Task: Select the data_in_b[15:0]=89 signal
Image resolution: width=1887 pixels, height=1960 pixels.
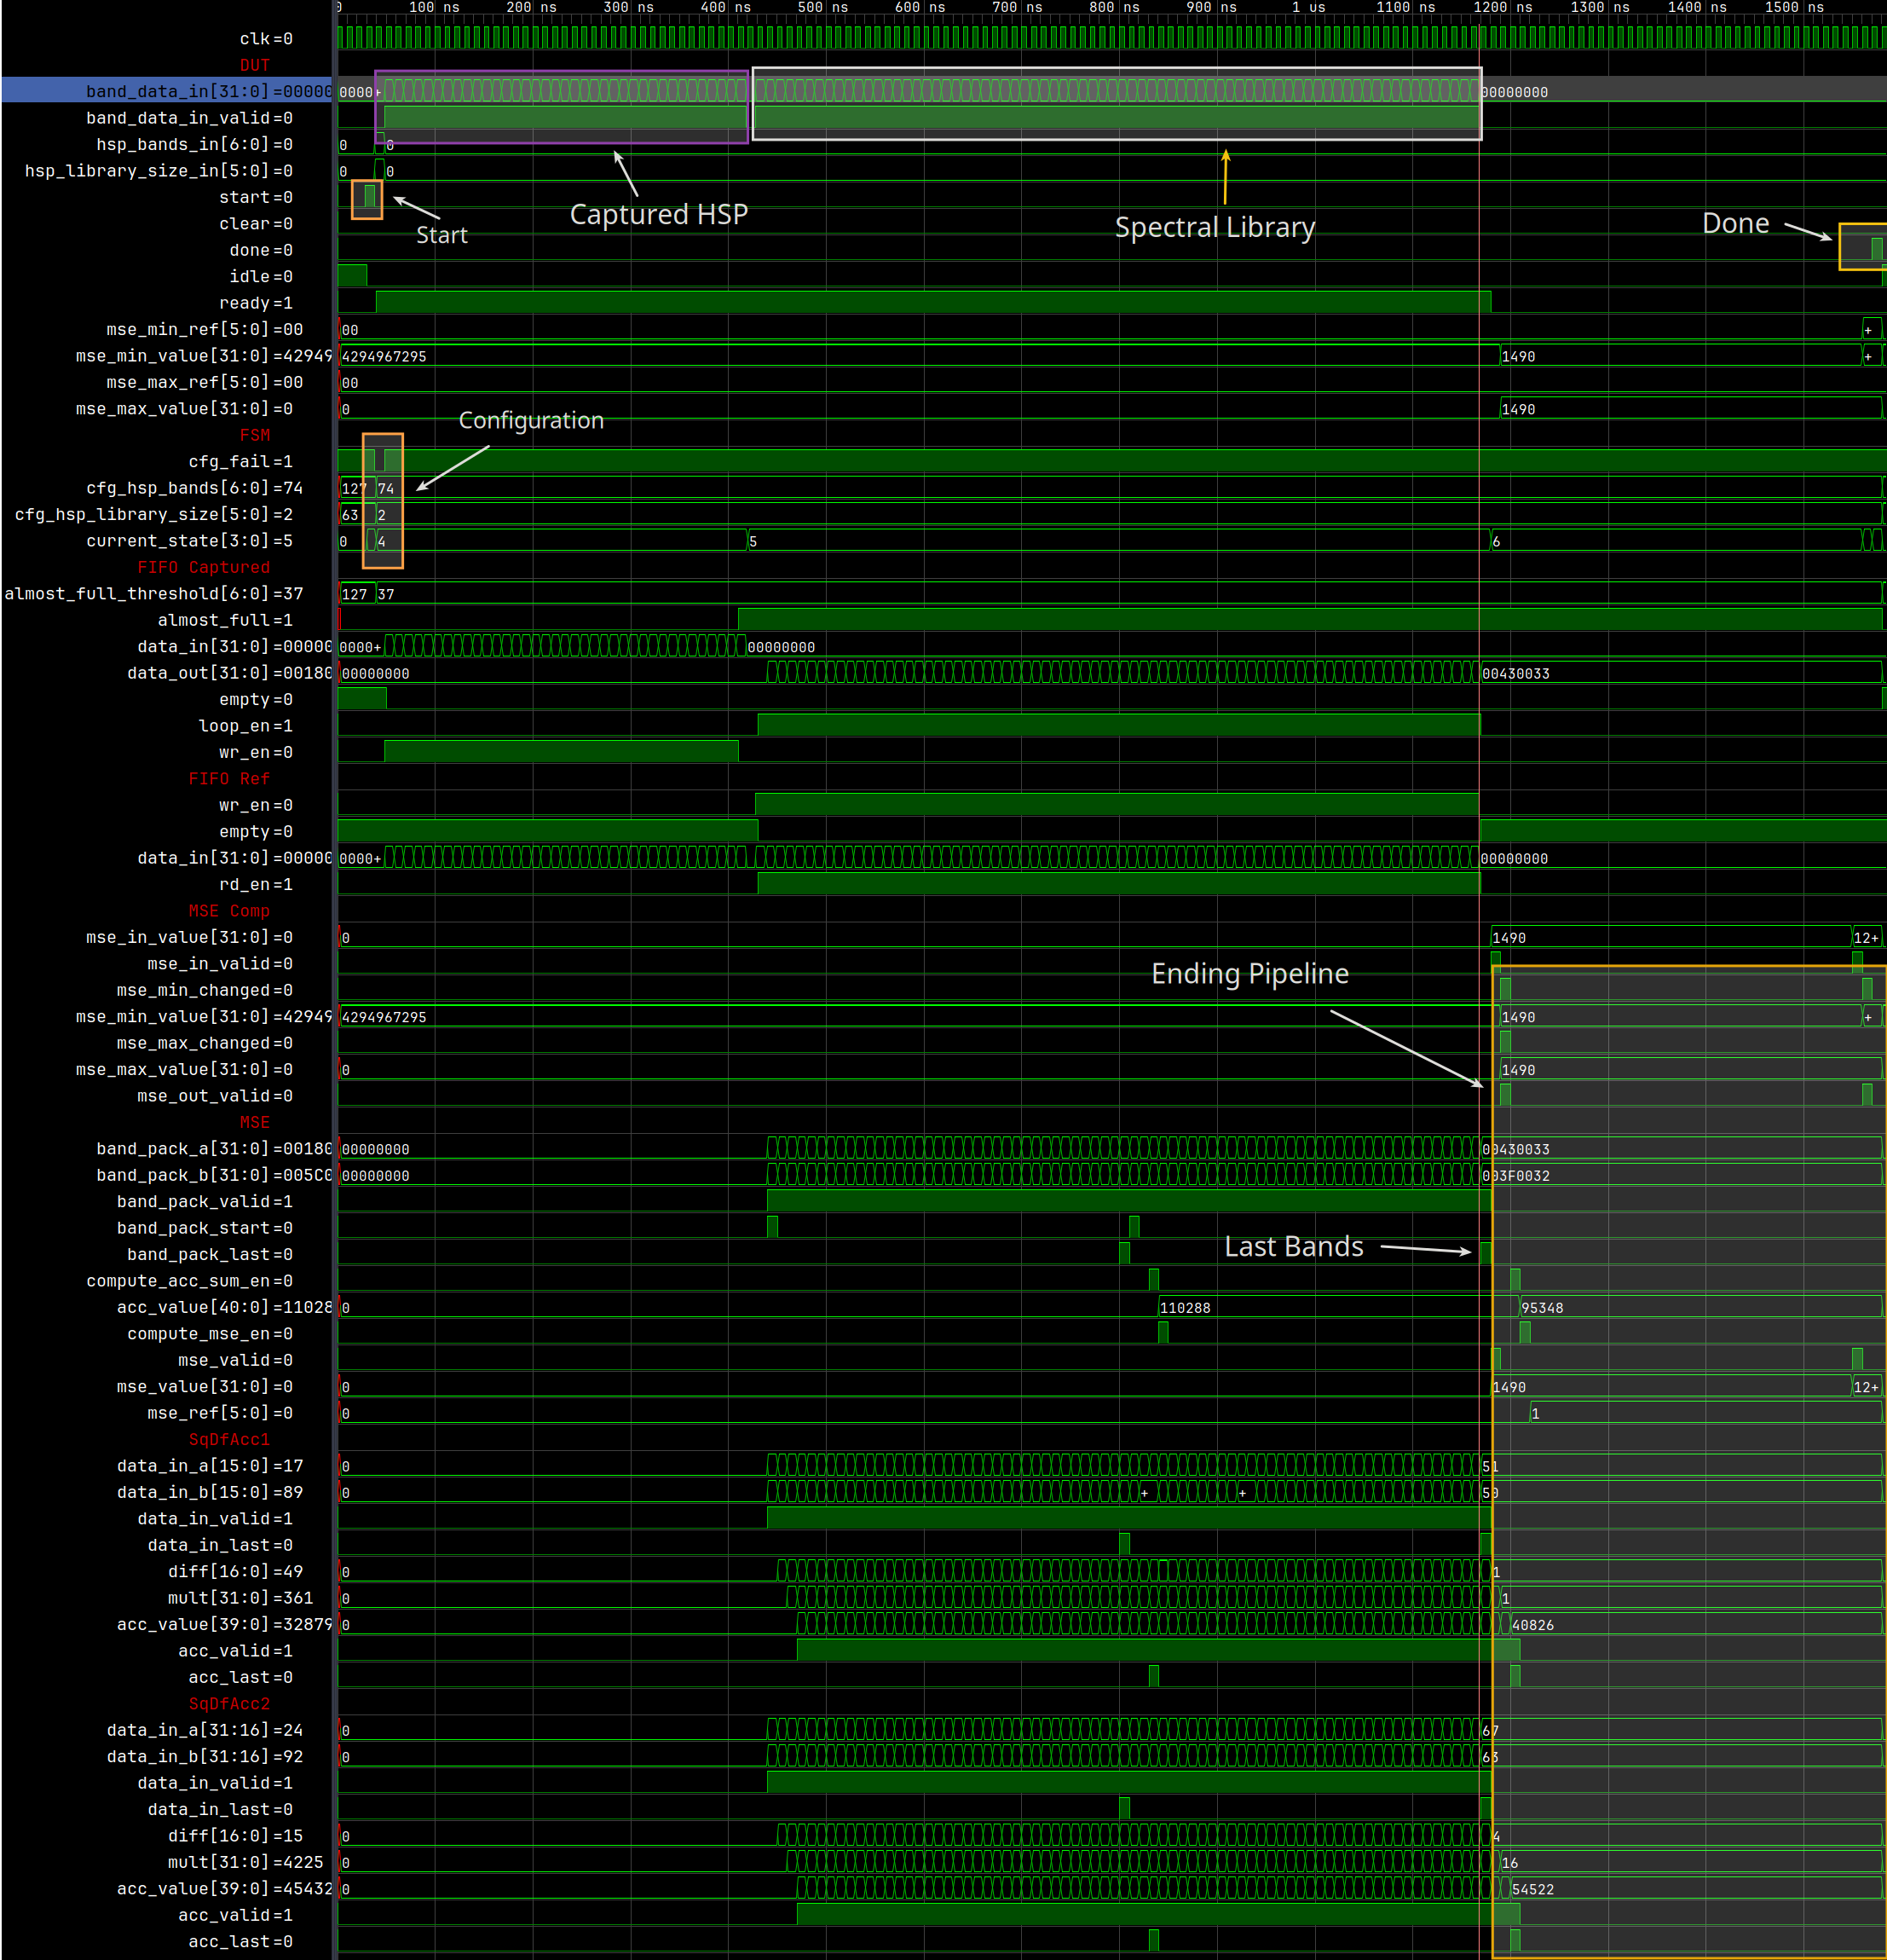Action: point(210,1492)
